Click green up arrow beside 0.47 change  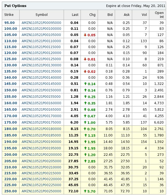pos(85,116)
